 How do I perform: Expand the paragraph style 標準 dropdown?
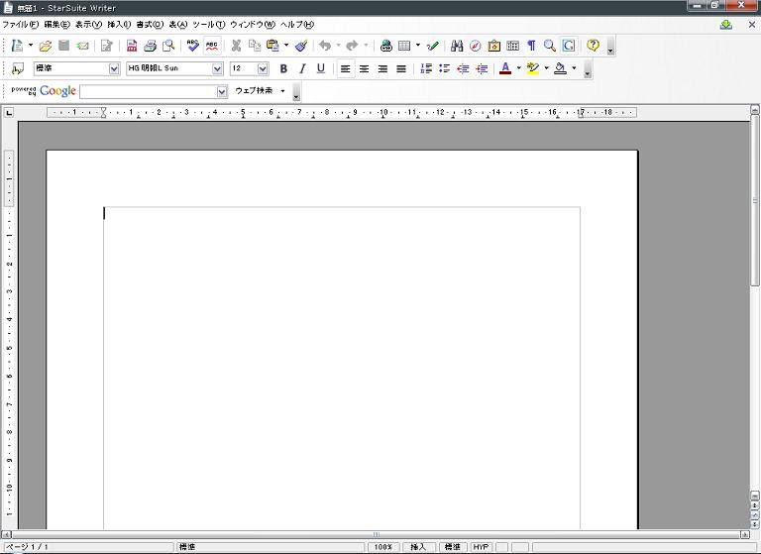click(x=114, y=68)
